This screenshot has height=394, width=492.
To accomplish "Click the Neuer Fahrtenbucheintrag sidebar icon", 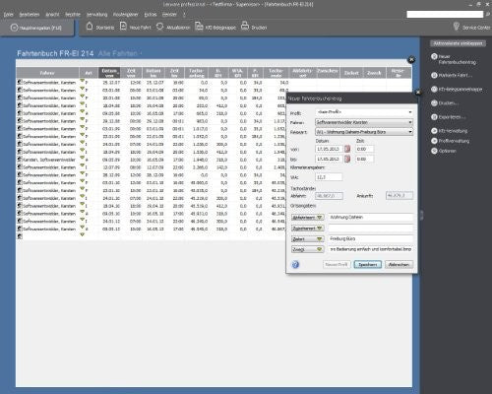I will tap(434, 57).
